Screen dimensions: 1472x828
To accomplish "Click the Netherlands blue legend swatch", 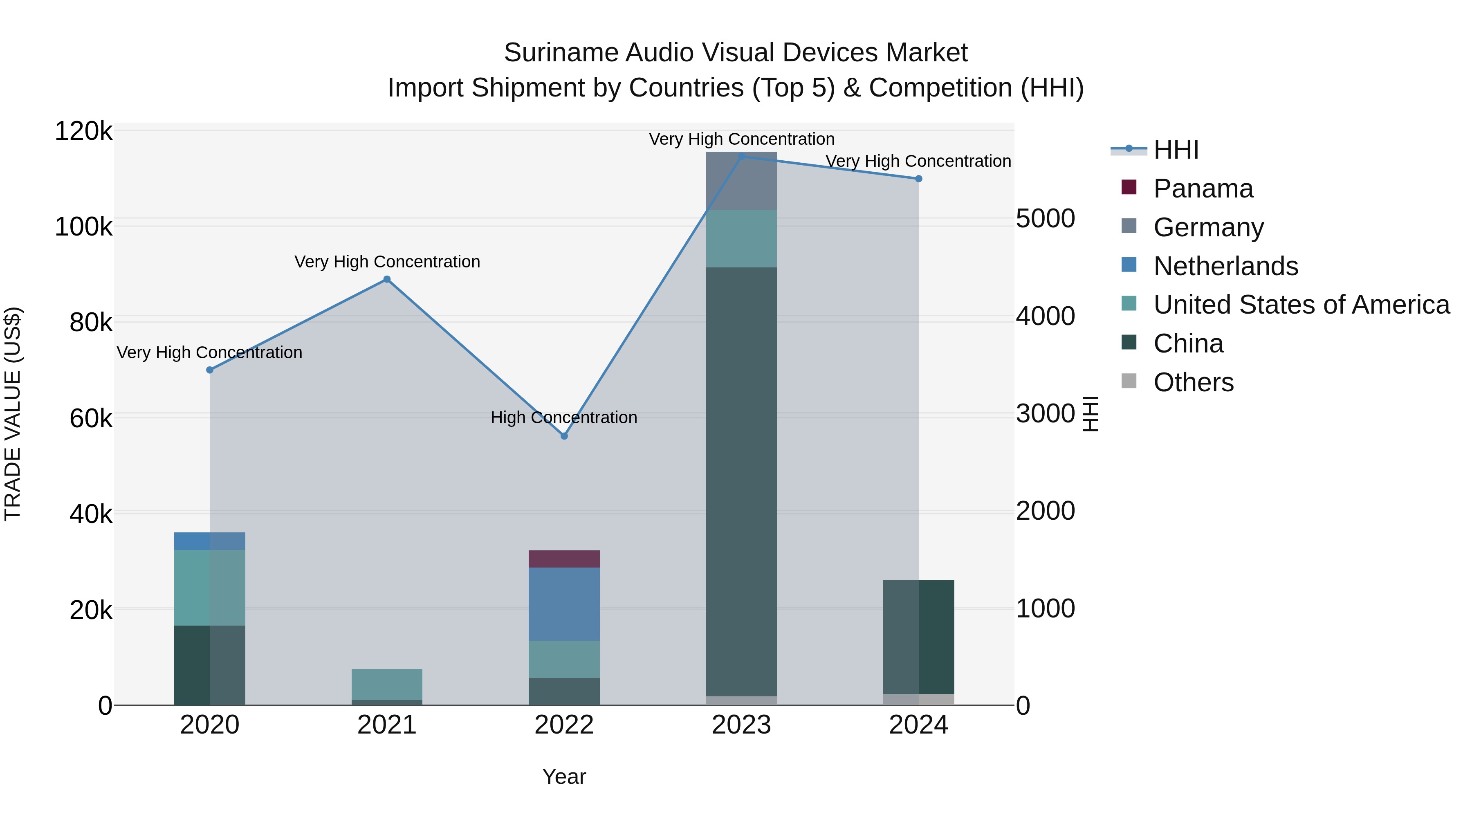I will click(1129, 265).
